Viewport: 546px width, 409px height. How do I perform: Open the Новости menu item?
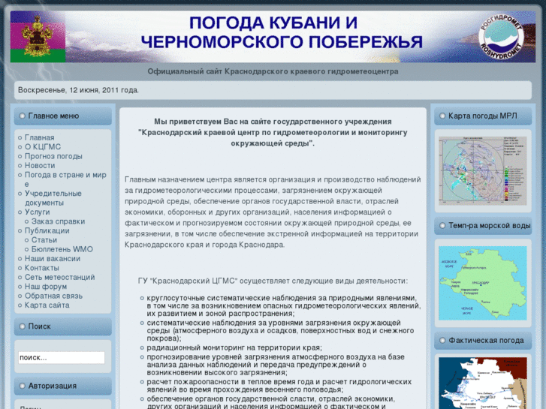tap(40, 166)
